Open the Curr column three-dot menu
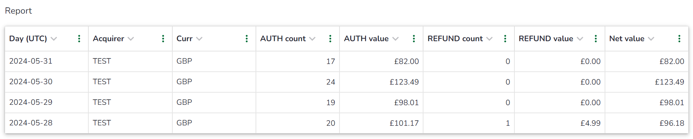This screenshot has height=139, width=693. click(247, 39)
